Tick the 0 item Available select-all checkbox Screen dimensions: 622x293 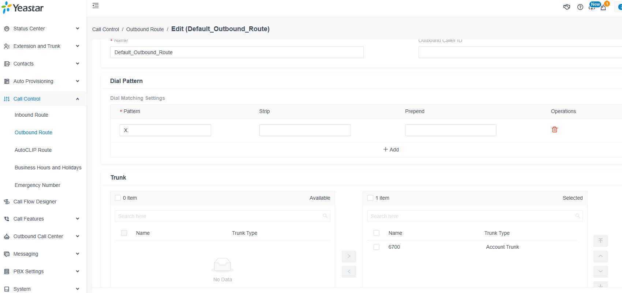[x=118, y=198]
